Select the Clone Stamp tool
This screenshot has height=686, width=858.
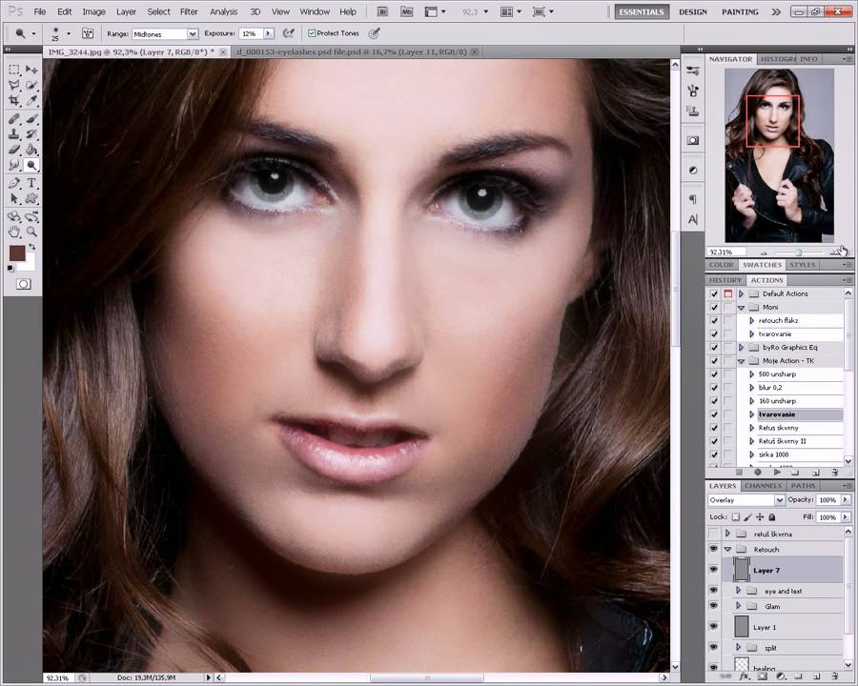[x=14, y=134]
